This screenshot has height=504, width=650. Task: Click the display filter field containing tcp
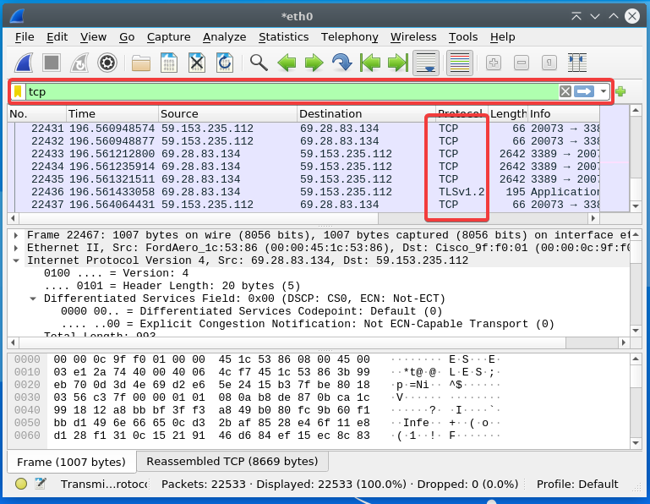(292, 91)
